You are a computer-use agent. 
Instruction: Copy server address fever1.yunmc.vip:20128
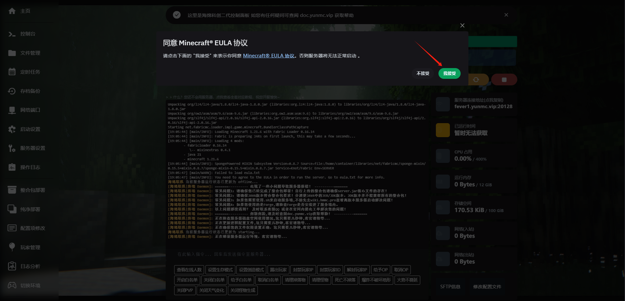coord(483,107)
